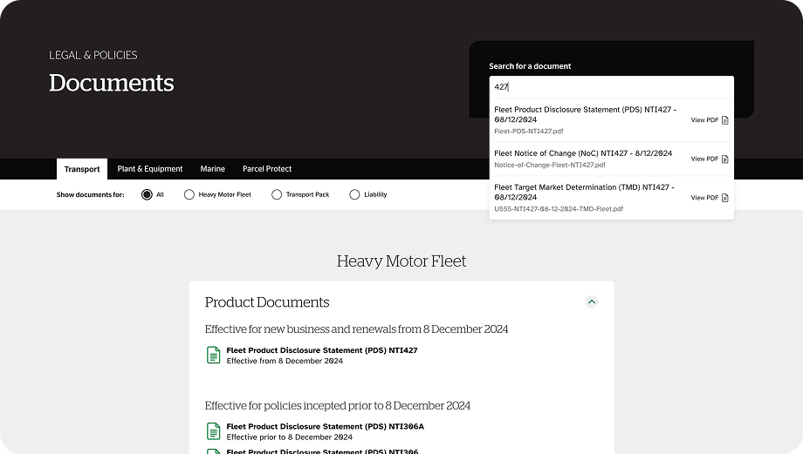Open the Parcel Protect tab

click(x=267, y=169)
